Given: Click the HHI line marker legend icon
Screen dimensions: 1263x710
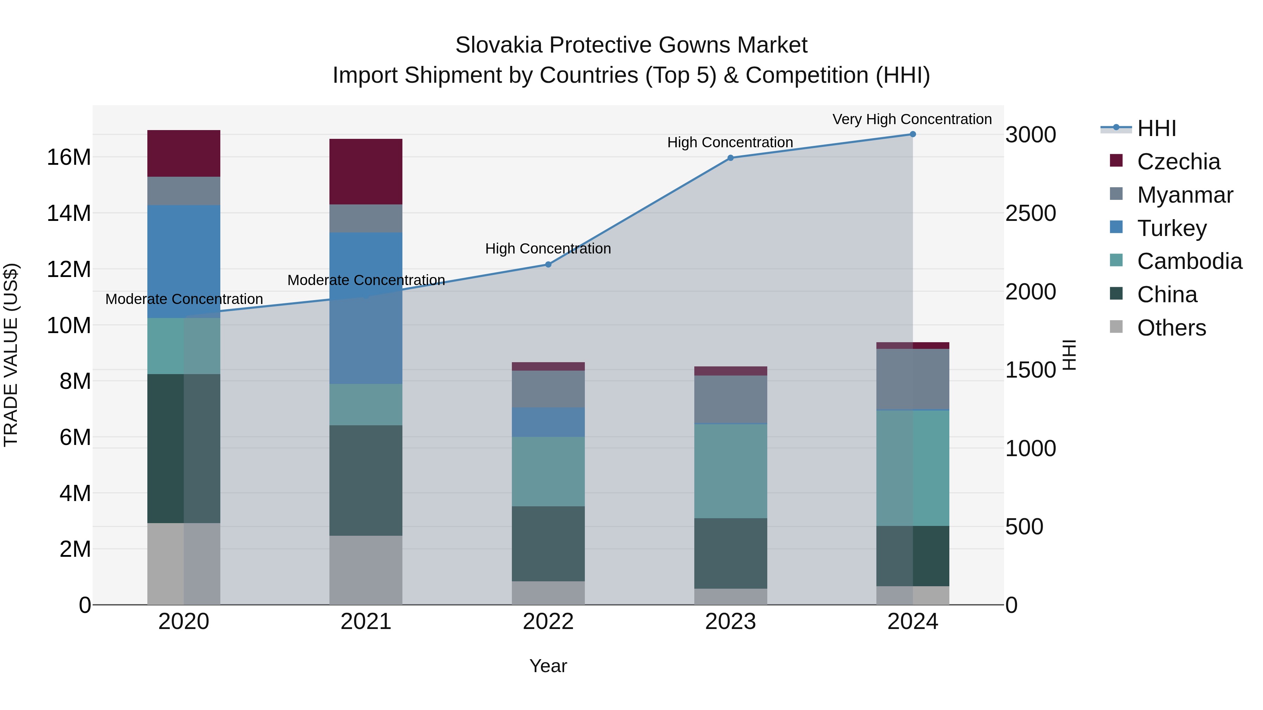Looking at the screenshot, I should 1116,128.
